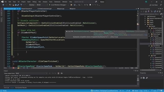
Task: Pin the BlasterCharacter.cpp tab
Action: click(18, 9)
